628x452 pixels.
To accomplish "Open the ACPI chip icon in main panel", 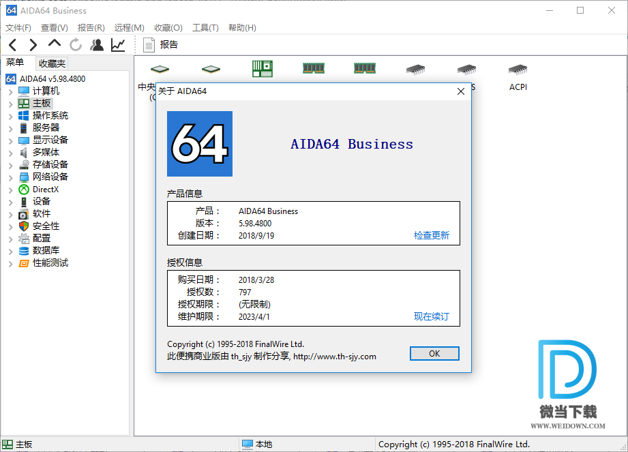I will pyautogui.click(x=518, y=70).
